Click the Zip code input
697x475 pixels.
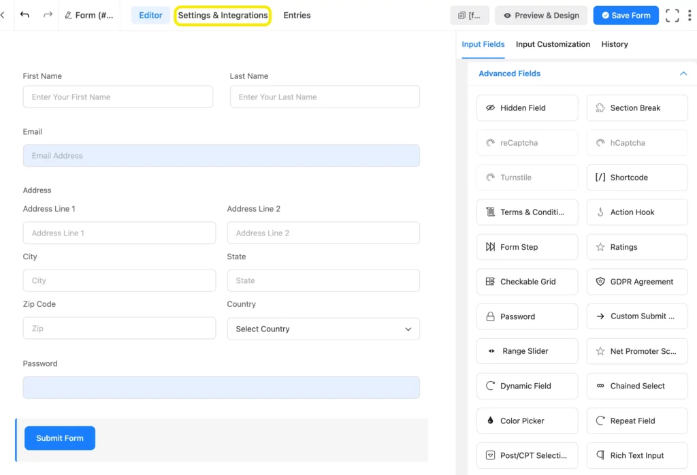(x=119, y=329)
